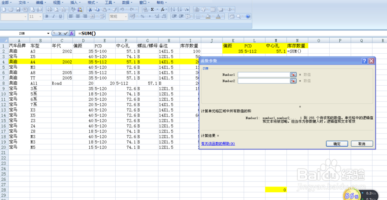
Task: Select column header D
Action: [x=83, y=41]
